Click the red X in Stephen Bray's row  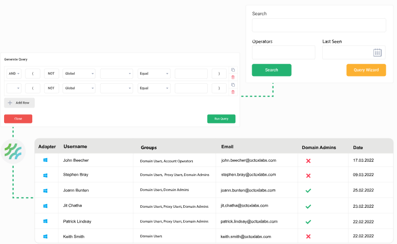click(308, 176)
